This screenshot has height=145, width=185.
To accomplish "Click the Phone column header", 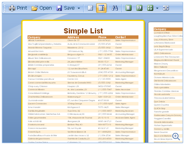I will pos(102,37).
